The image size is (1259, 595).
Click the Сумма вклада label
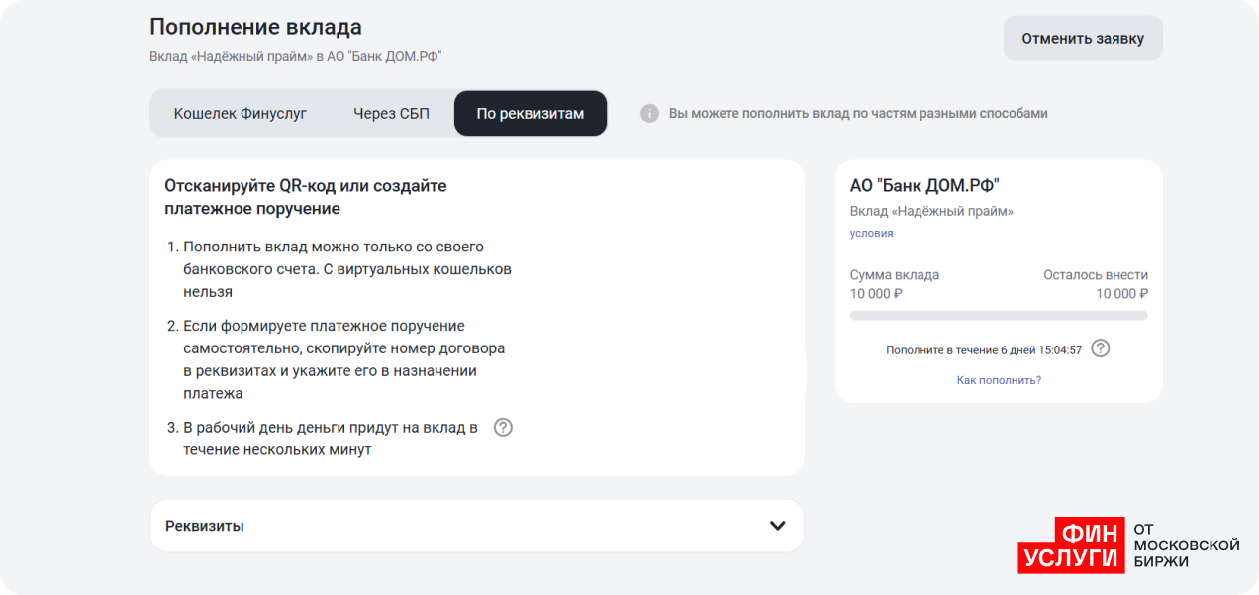[x=895, y=275]
